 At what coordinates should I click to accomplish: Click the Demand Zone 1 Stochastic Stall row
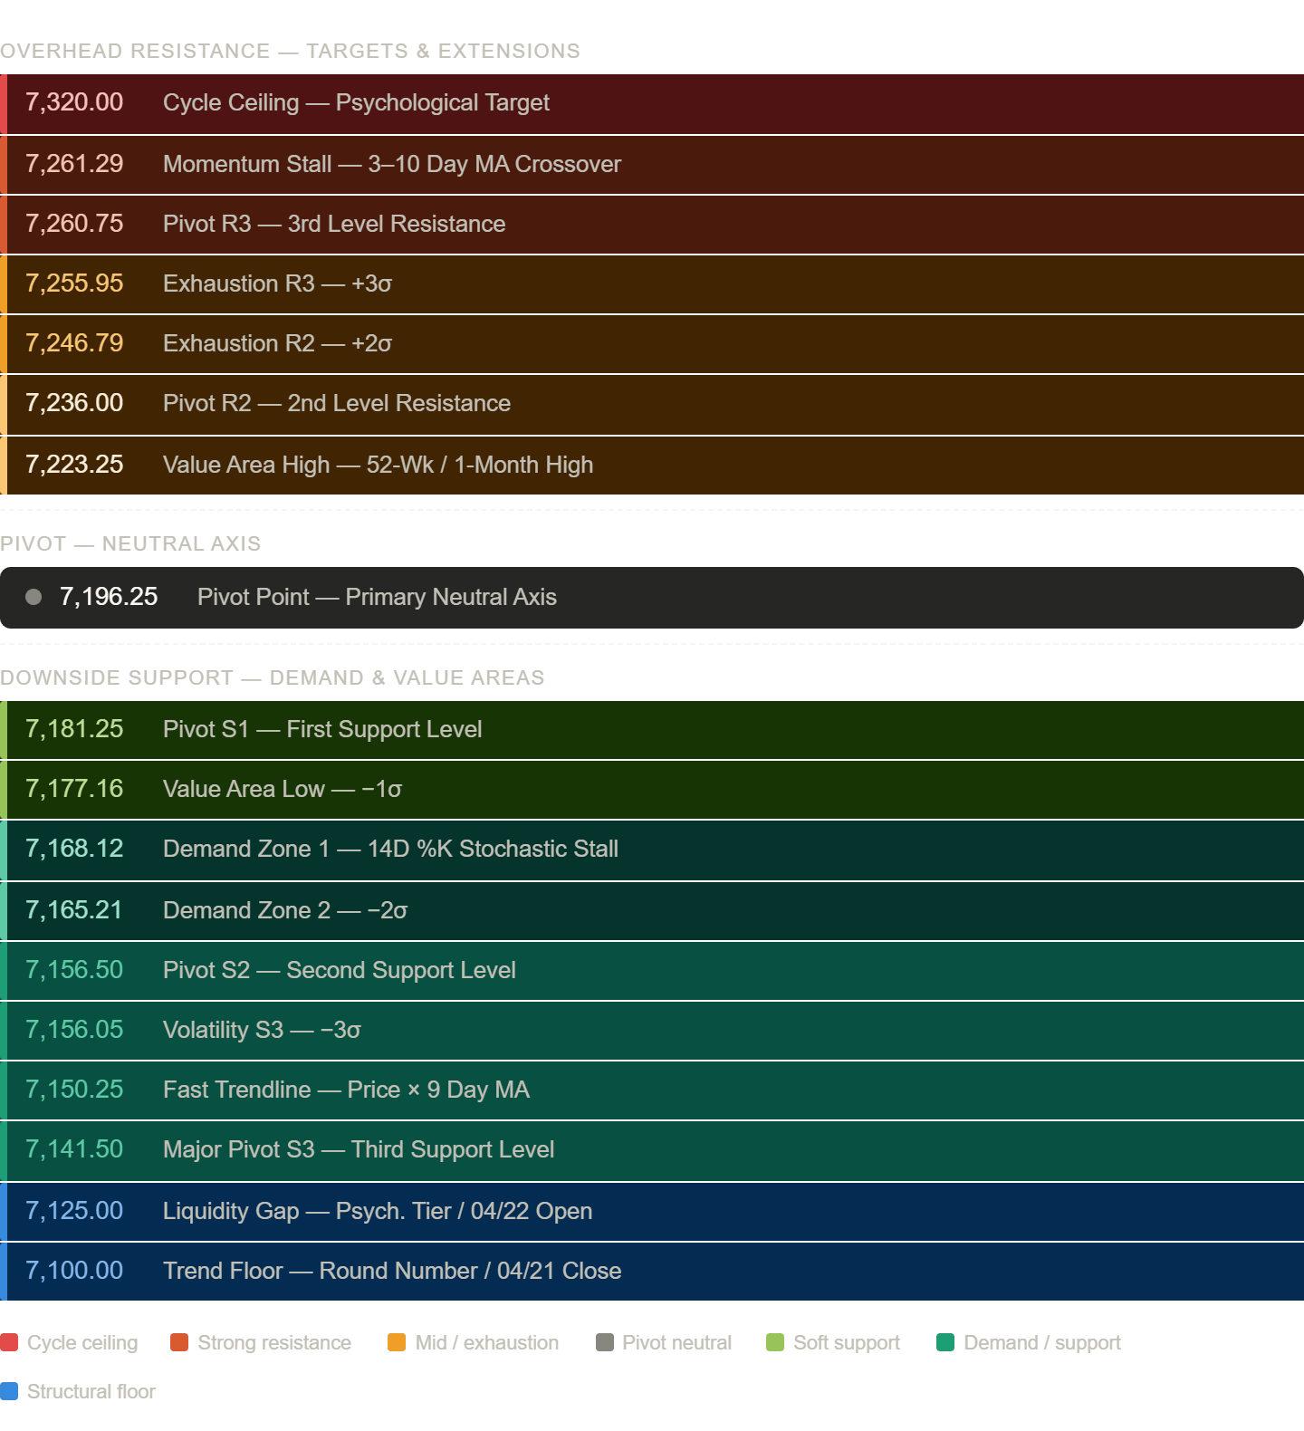(x=652, y=849)
